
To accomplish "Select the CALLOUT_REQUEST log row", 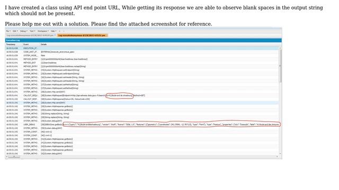I will click(x=142, y=96).
